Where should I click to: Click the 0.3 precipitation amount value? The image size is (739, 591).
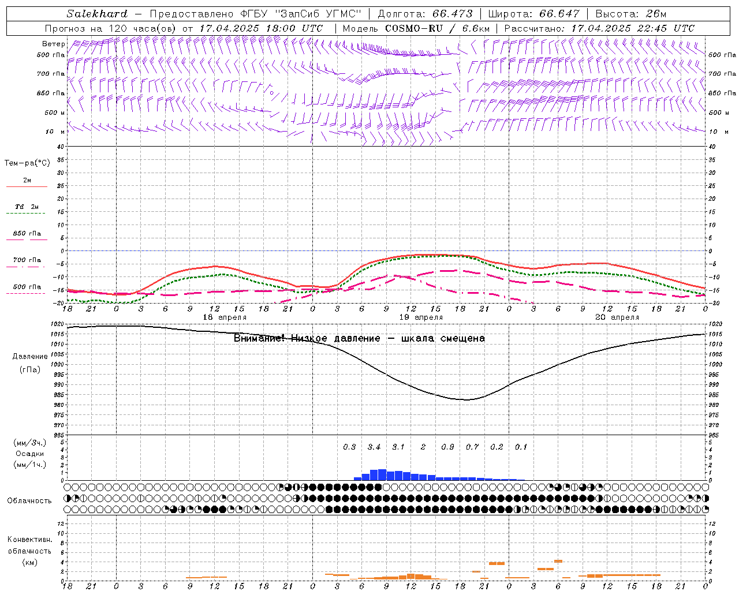click(349, 447)
